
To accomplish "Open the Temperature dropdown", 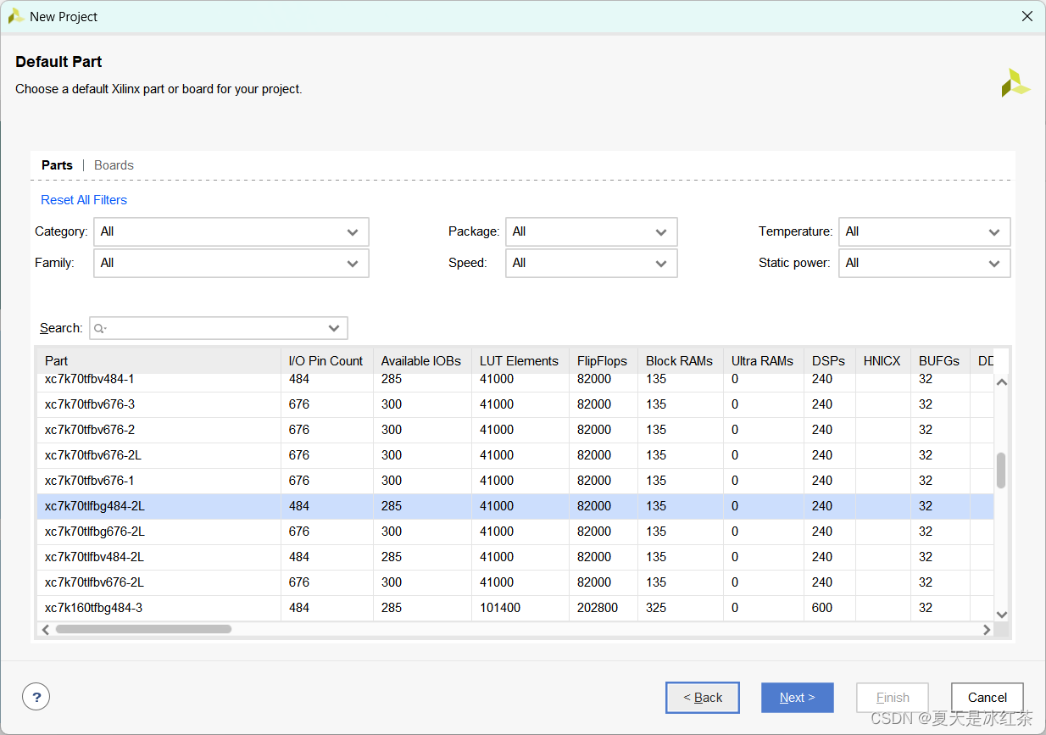I will tap(924, 231).
